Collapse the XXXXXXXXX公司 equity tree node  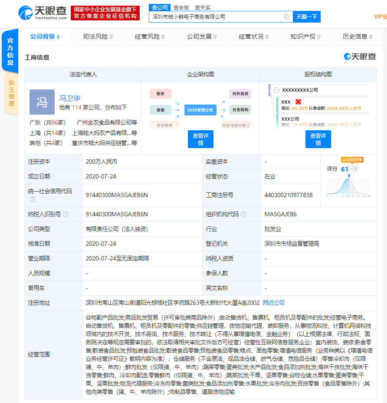(x=276, y=90)
